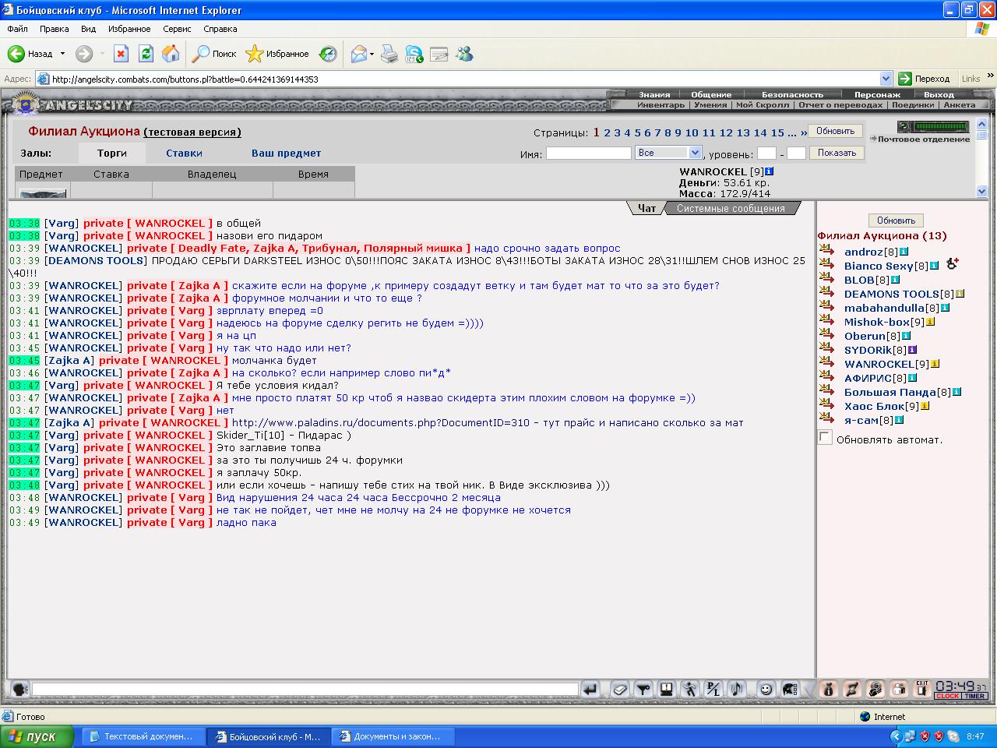The width and height of the screenshot is (997, 748).
Task: Click the green status bar indicator
Action: (x=941, y=126)
